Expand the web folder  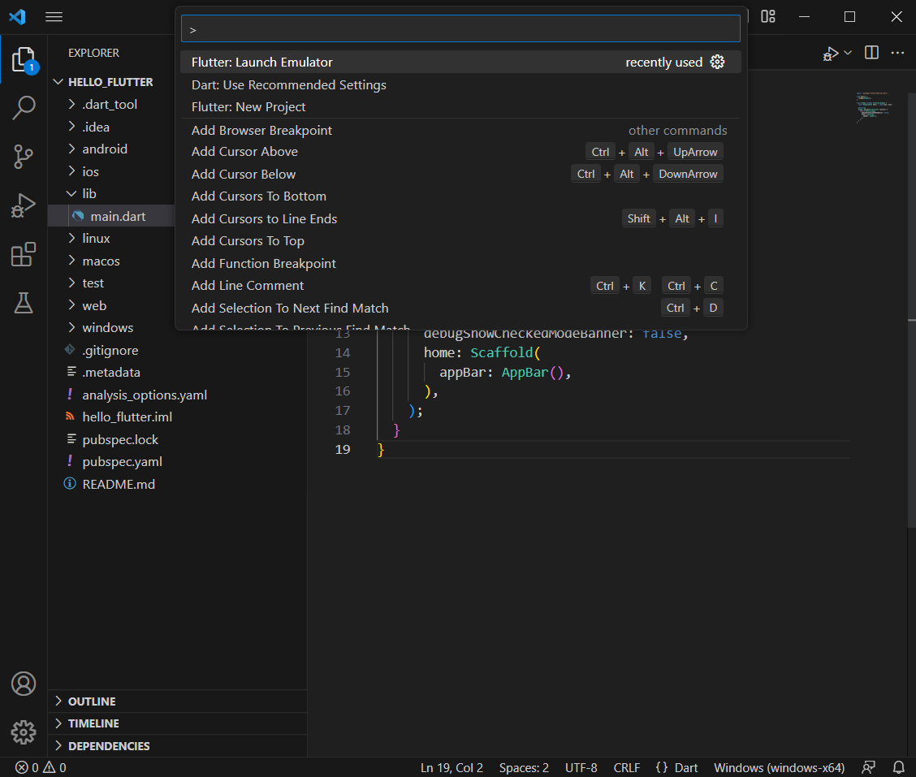click(111, 305)
